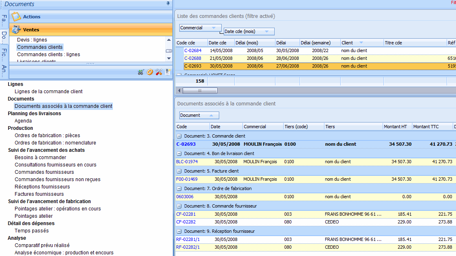
Task: Collapse the '8. Commande fournisseur' group
Action: (x=179, y=206)
